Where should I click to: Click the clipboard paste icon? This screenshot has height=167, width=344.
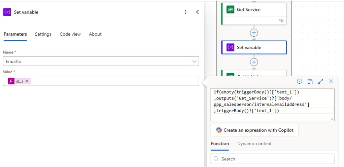tap(310, 81)
